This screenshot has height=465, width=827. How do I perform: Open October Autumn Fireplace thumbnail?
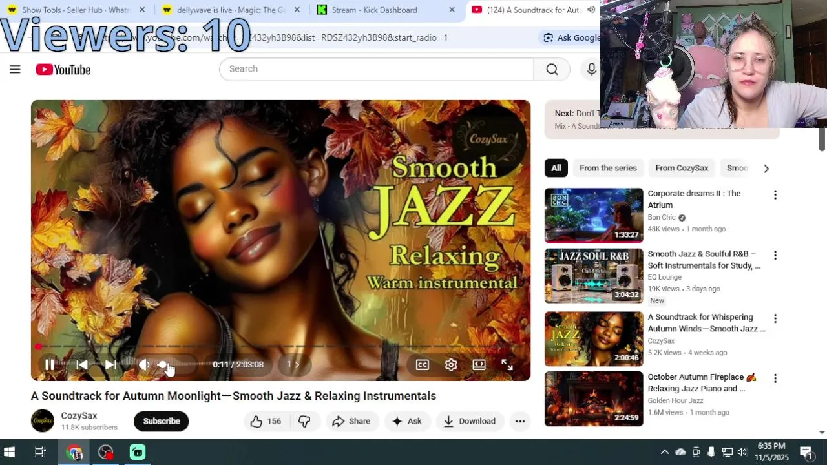pos(594,398)
